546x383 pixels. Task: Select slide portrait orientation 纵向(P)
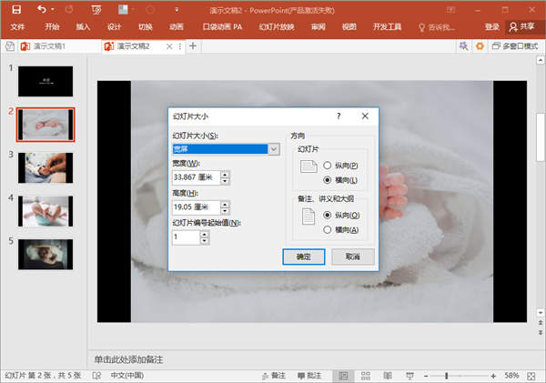pyautogui.click(x=327, y=166)
